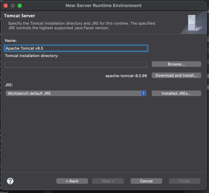Viewport: 209px width, 193px height.
Task: Click the Name: label
Action: click(11, 41)
